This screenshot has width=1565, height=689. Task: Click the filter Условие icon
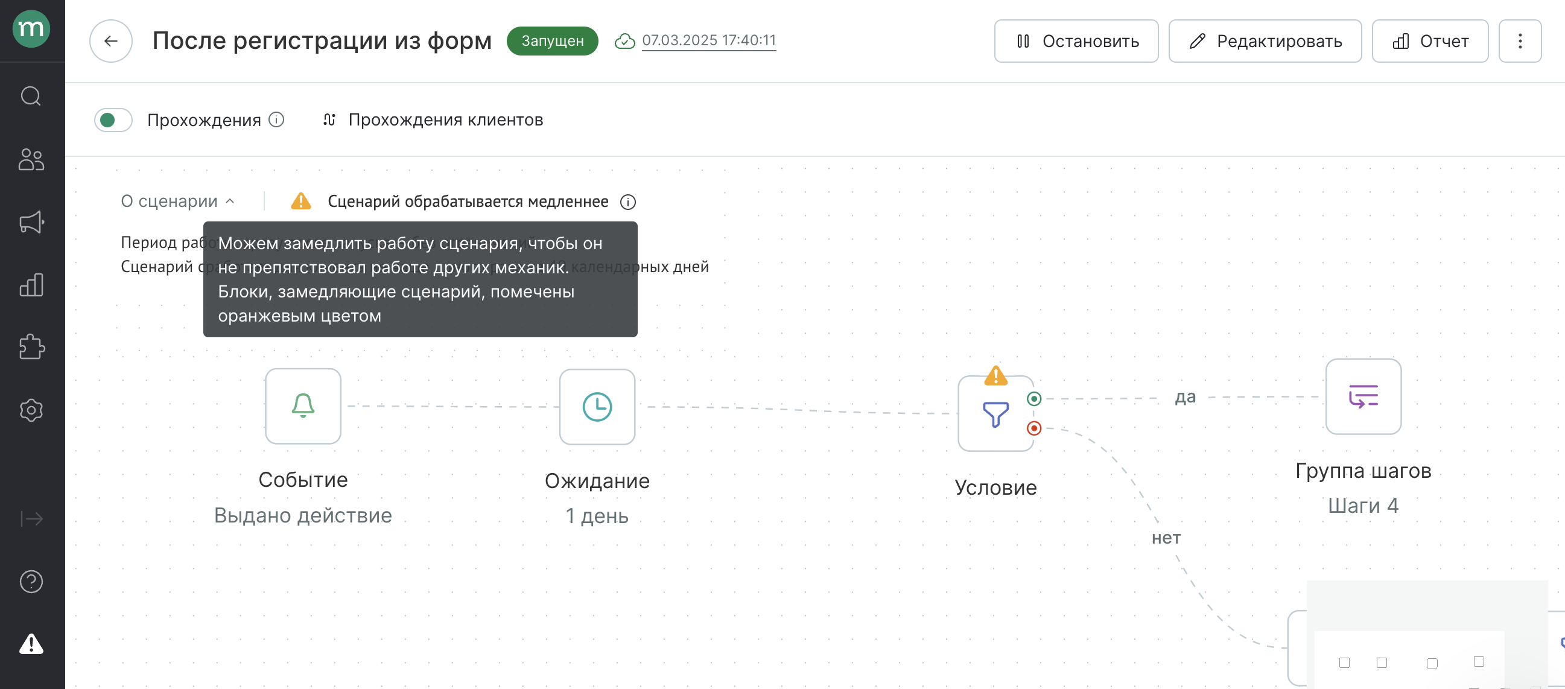(x=996, y=407)
